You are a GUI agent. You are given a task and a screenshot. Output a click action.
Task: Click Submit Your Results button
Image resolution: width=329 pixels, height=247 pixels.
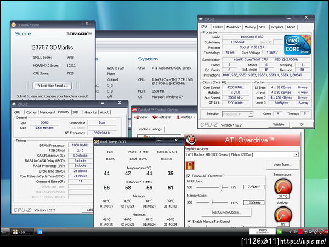tap(53, 85)
